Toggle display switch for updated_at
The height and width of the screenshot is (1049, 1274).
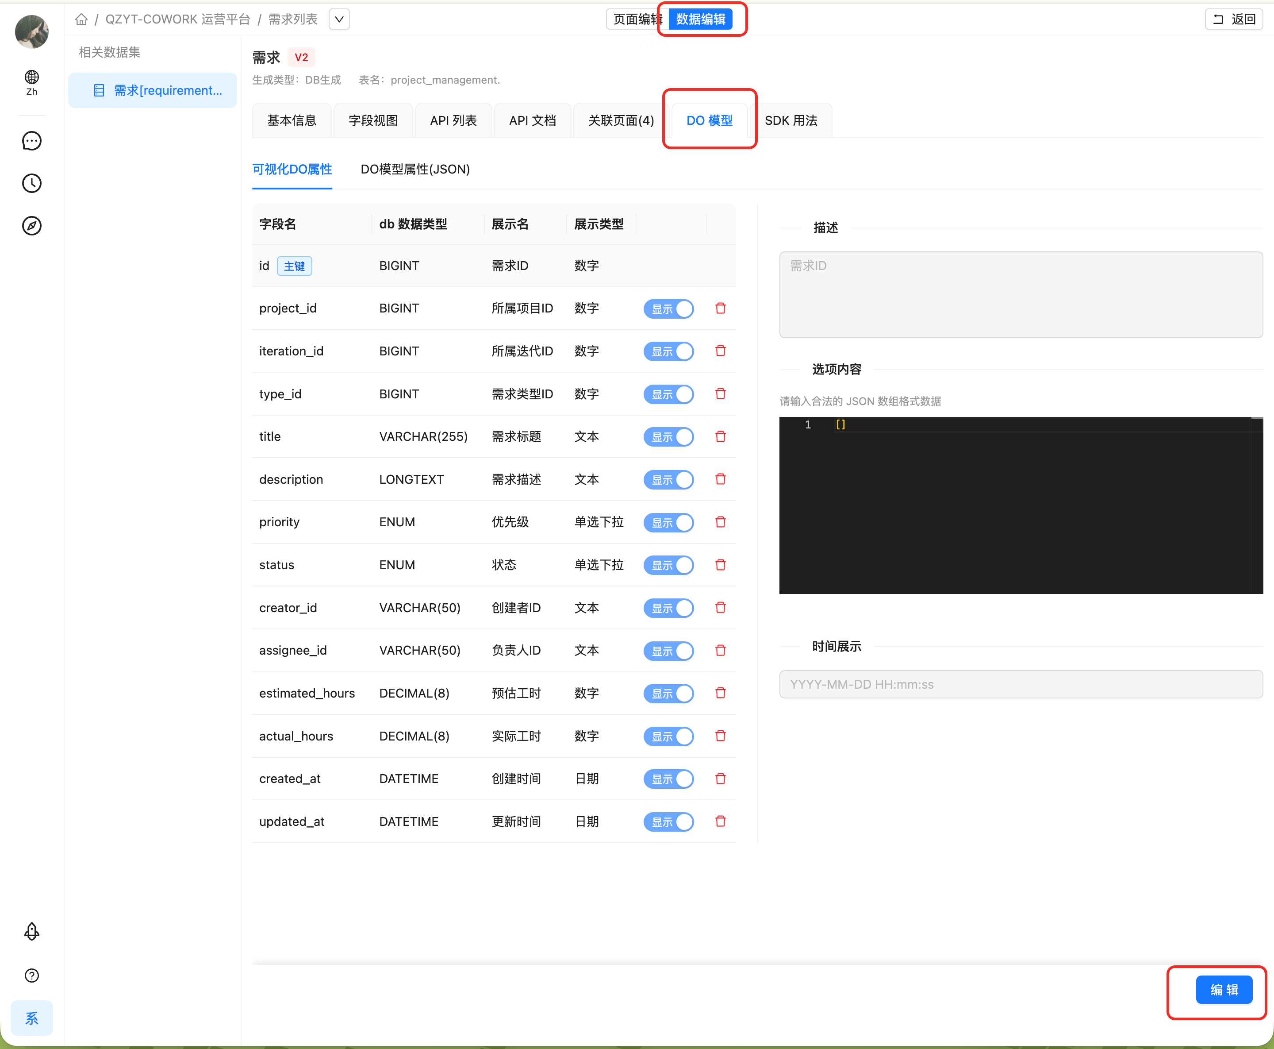tap(668, 822)
